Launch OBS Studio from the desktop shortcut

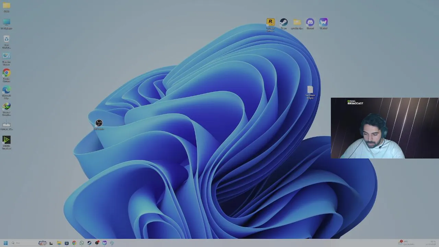coord(99,124)
